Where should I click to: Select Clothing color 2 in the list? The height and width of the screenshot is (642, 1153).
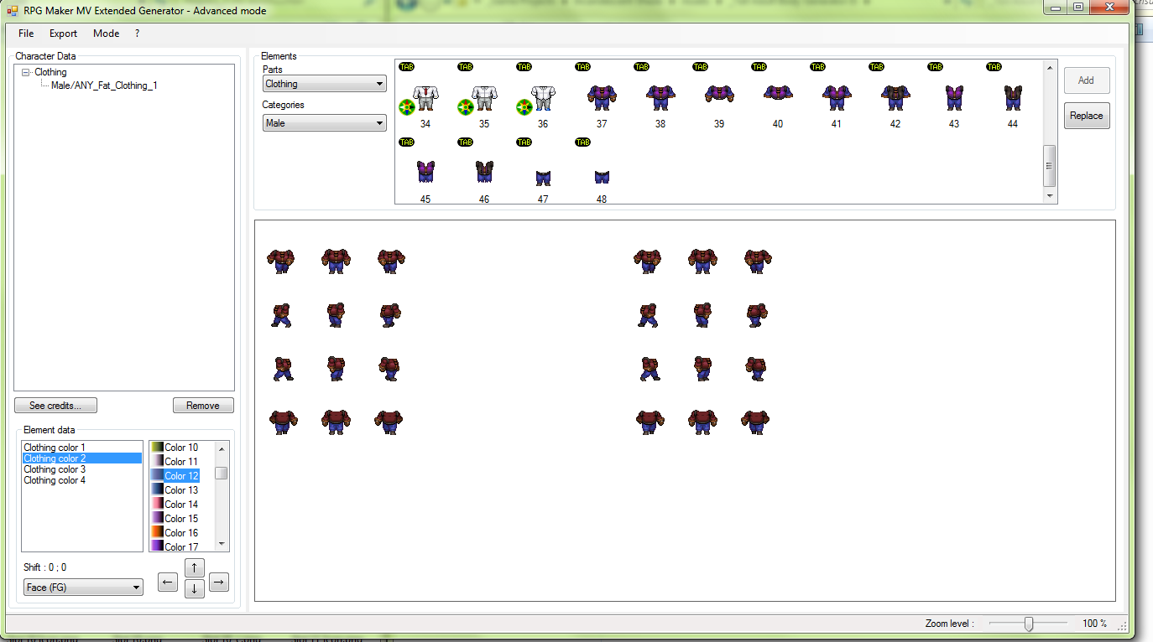point(82,458)
